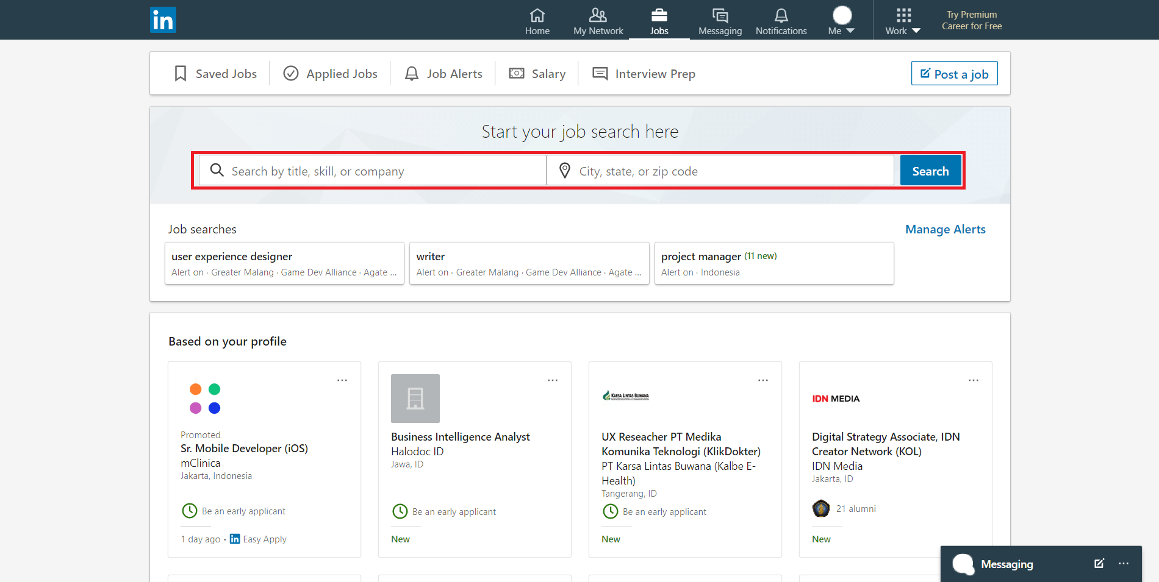Open Messaging in top navigation

click(x=720, y=21)
